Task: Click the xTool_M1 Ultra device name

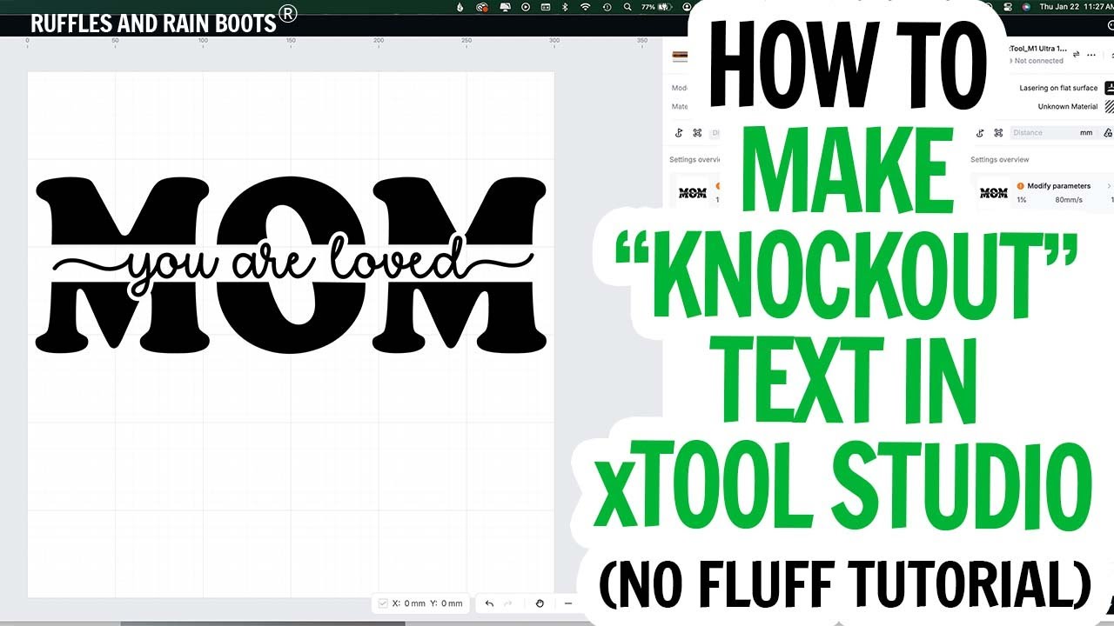Action: 1037,50
